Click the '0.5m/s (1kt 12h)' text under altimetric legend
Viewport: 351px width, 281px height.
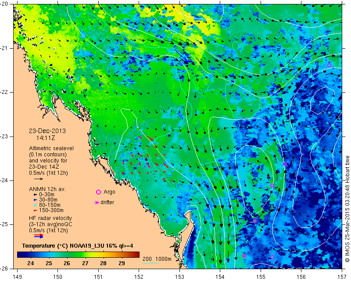click(48, 173)
